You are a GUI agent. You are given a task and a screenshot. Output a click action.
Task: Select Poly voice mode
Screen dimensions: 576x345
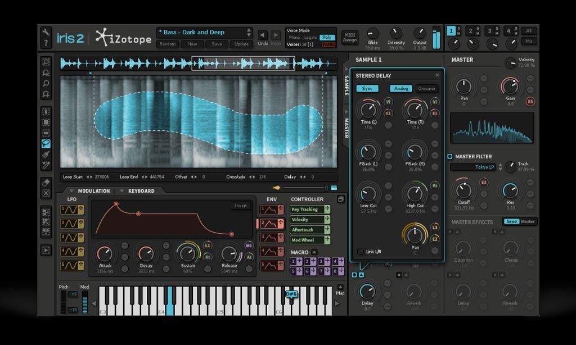click(x=327, y=38)
